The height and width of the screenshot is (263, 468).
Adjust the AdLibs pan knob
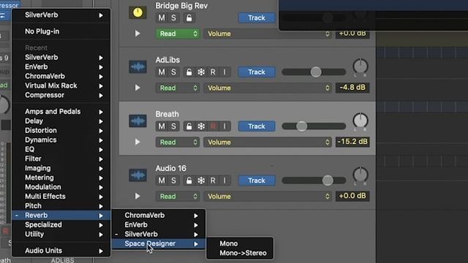[361, 66]
